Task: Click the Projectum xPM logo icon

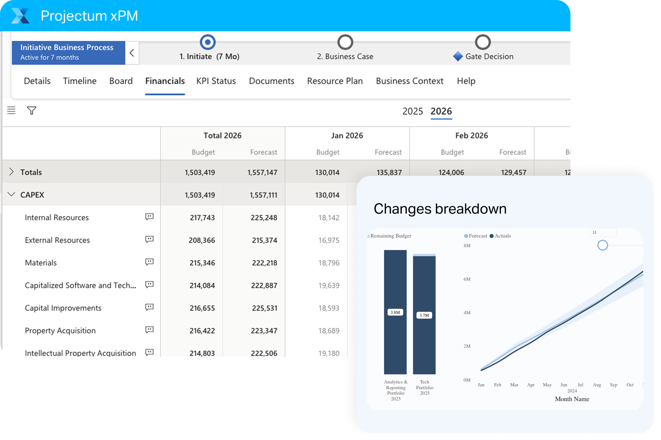Action: pos(20,15)
